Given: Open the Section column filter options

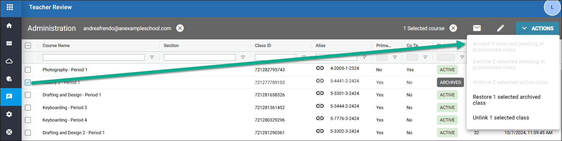Looking at the screenshot, I should (243, 57).
